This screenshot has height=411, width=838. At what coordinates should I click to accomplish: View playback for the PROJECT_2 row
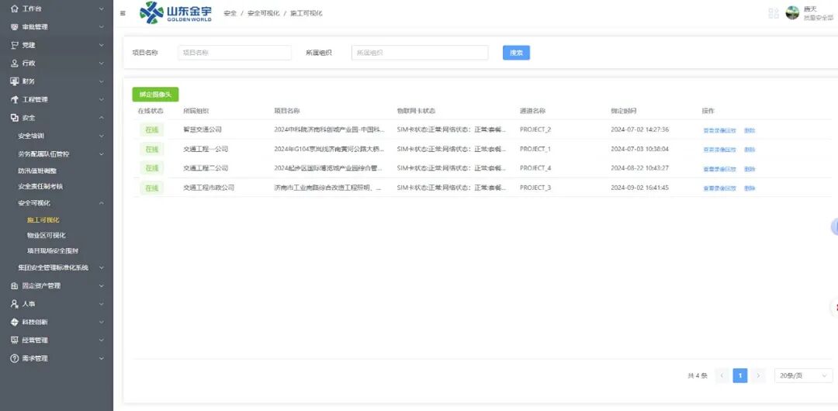719,130
